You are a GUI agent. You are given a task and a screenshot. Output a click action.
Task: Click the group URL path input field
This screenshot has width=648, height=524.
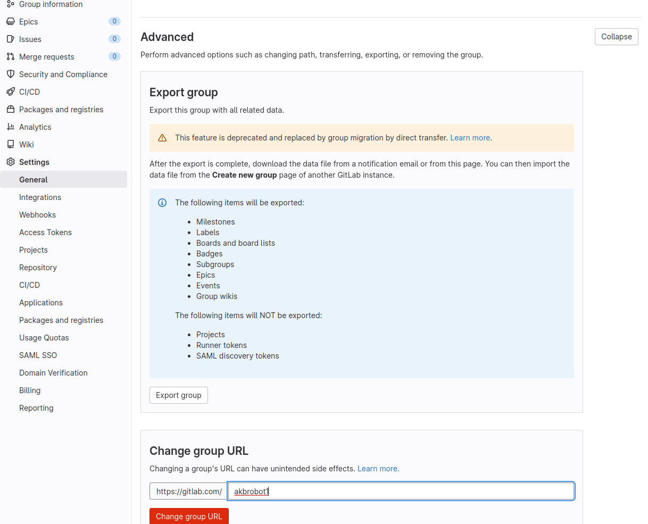click(x=401, y=490)
